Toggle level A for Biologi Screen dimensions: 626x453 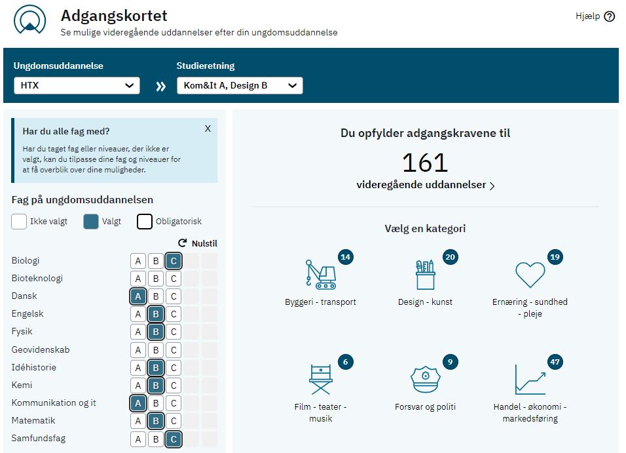click(138, 261)
